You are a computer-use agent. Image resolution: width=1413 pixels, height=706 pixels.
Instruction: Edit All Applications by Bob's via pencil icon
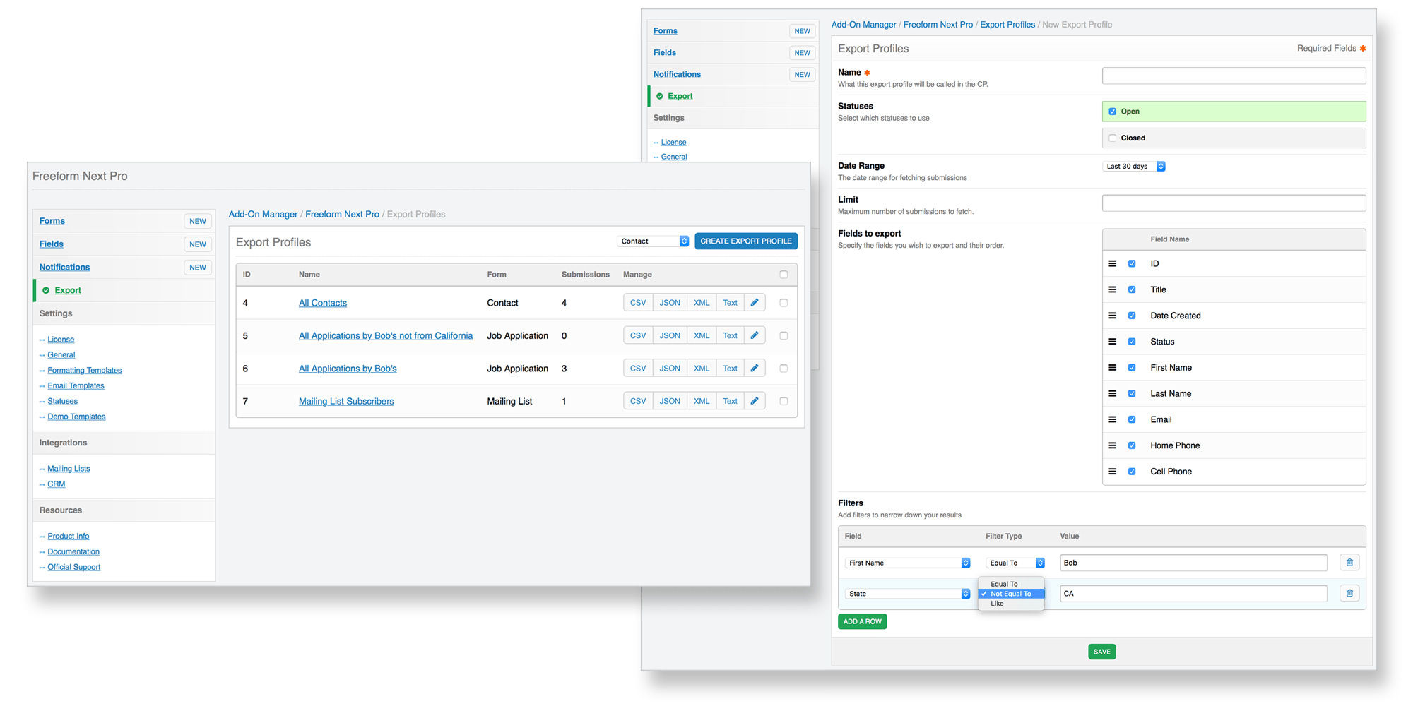[x=755, y=369]
